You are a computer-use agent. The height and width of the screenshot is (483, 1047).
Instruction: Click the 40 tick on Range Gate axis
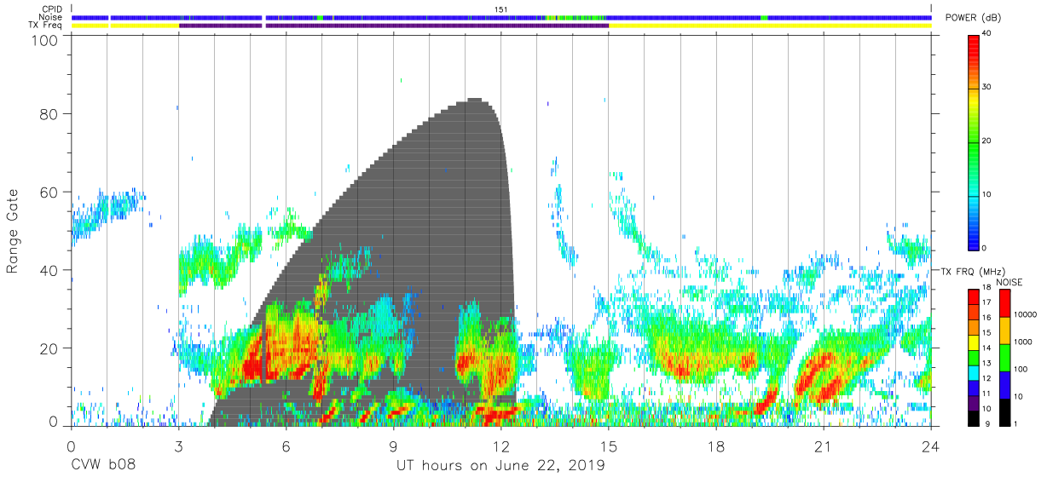[x=49, y=271]
